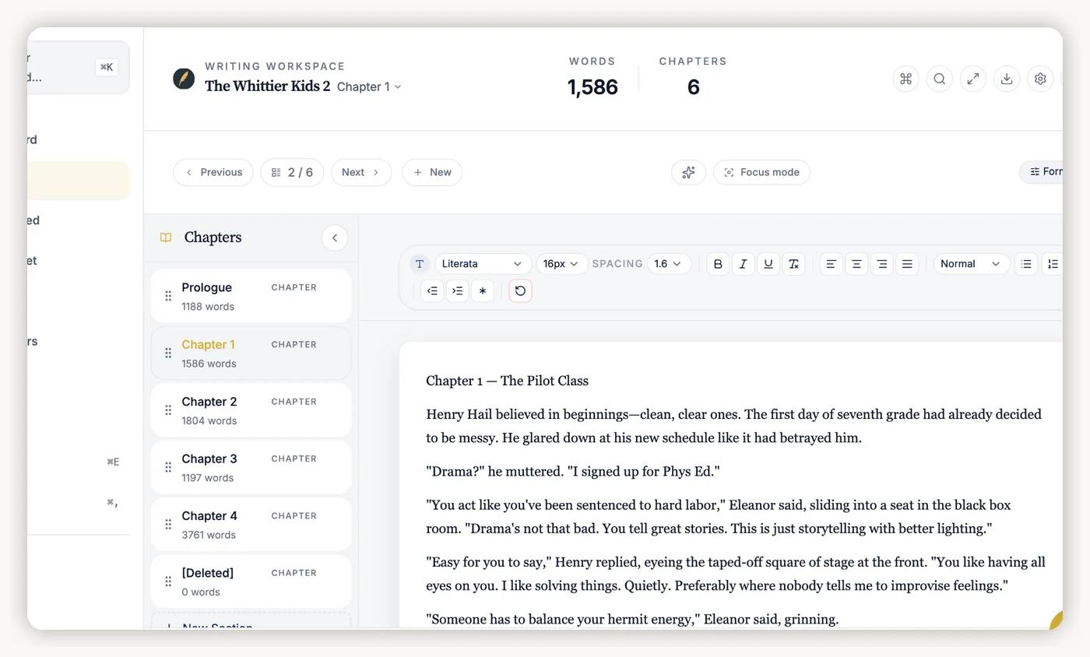Enter fullscreen using the expand arrows icon

[972, 79]
